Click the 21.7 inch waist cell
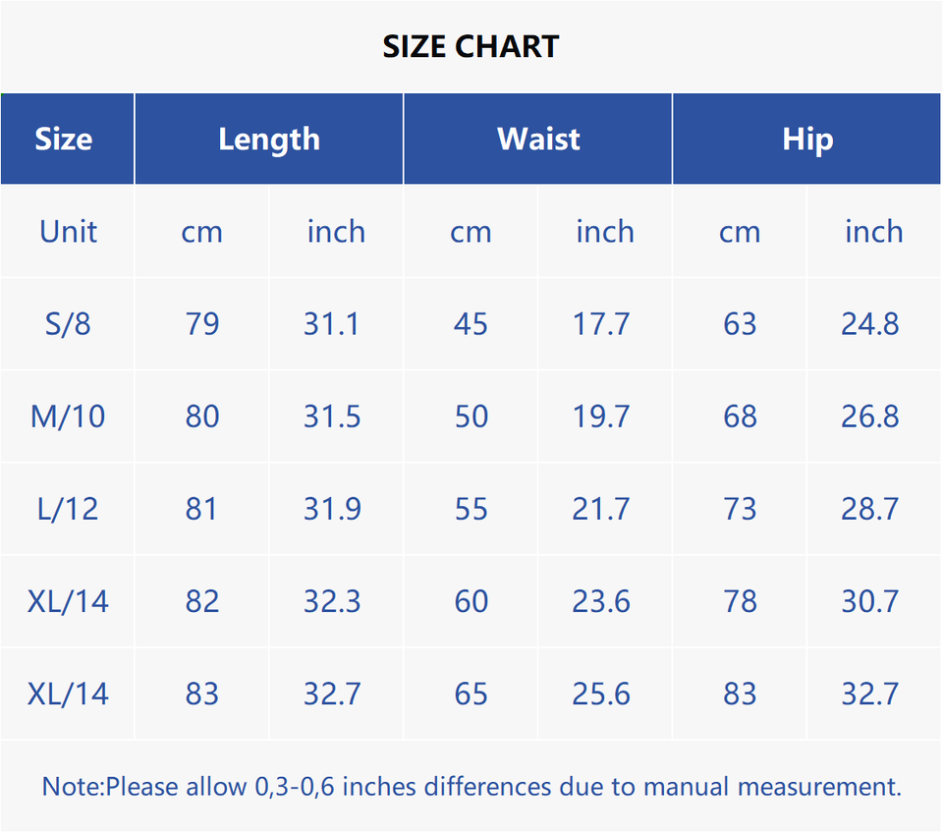This screenshot has height=834, width=943. pyautogui.click(x=601, y=509)
